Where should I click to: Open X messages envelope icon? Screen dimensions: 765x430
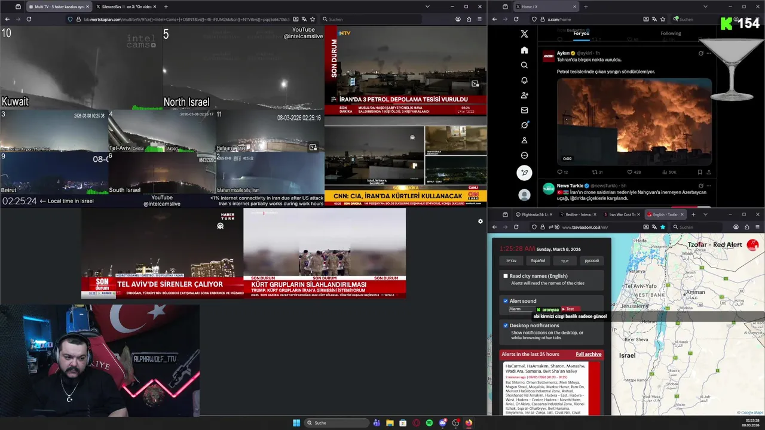tap(524, 110)
